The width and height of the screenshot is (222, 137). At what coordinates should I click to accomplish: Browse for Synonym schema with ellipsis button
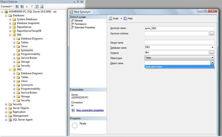pos(212,34)
